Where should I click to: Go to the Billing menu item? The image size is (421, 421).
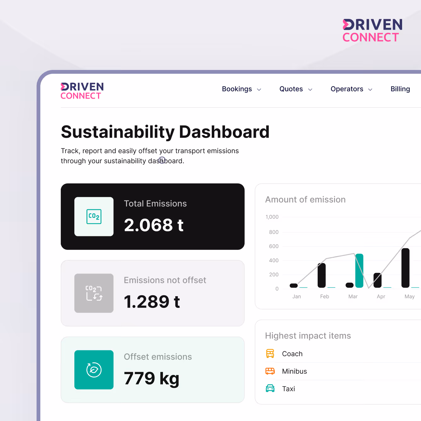click(400, 89)
